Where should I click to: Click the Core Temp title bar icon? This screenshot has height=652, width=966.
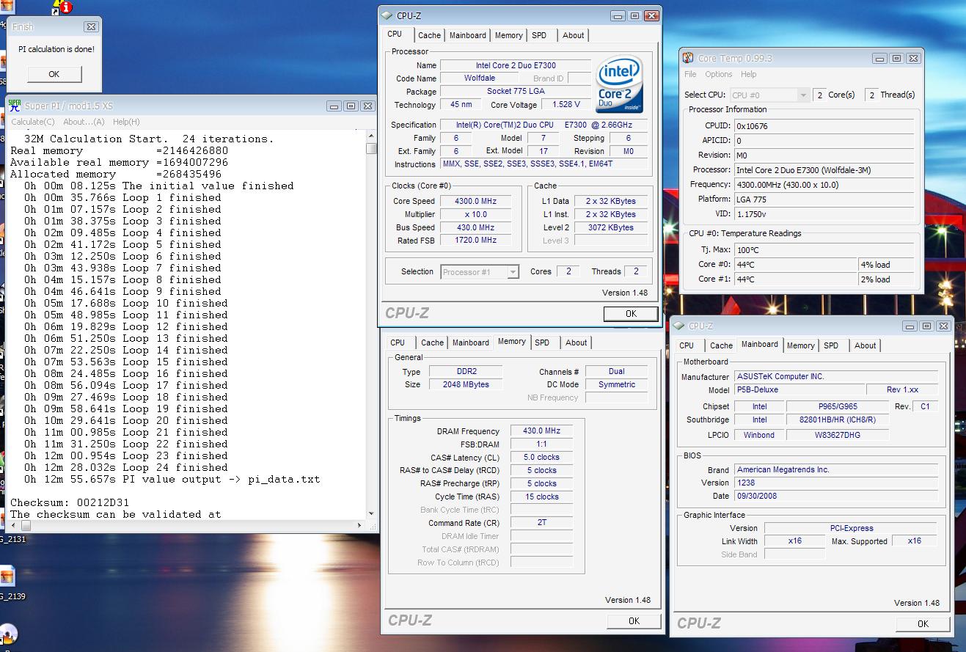point(688,58)
